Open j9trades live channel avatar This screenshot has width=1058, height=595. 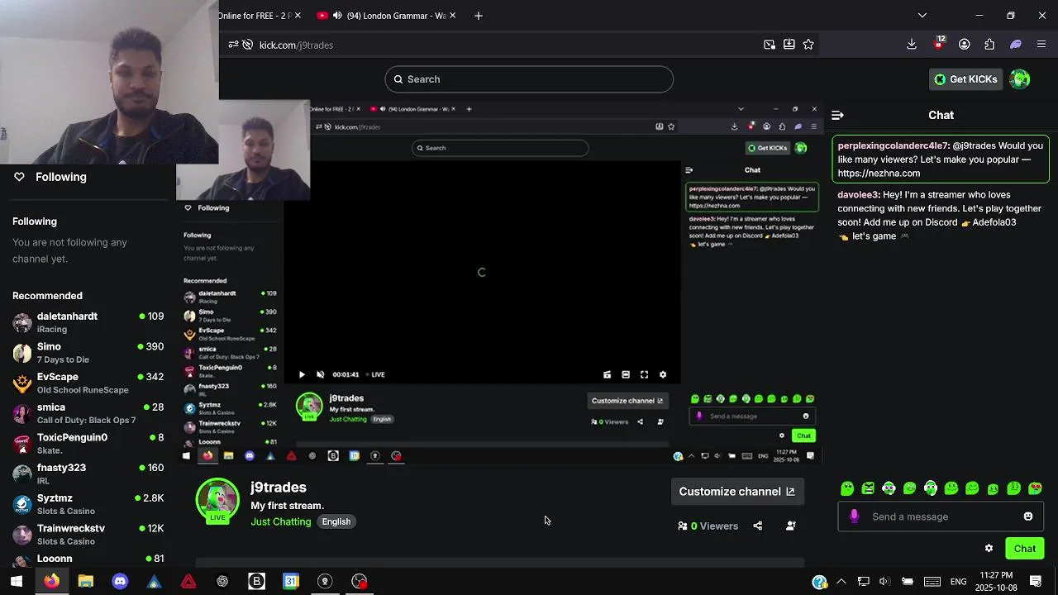217,501
